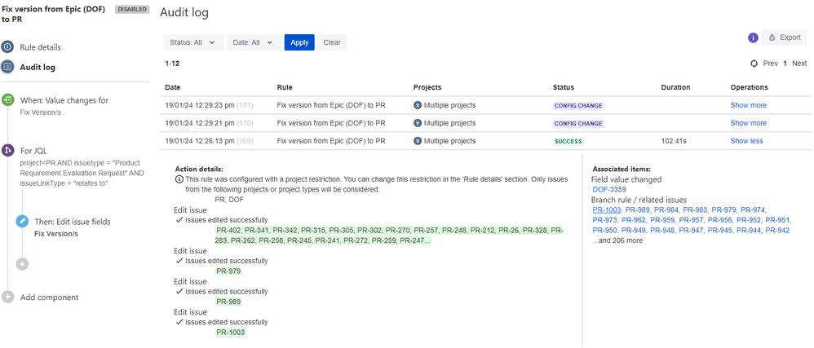Open associated issue PR-942 link

777,230
